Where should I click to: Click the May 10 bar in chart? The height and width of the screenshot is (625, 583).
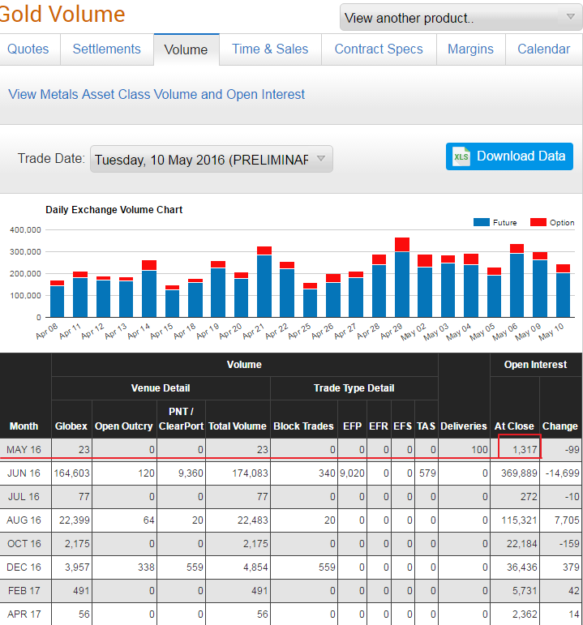563,291
